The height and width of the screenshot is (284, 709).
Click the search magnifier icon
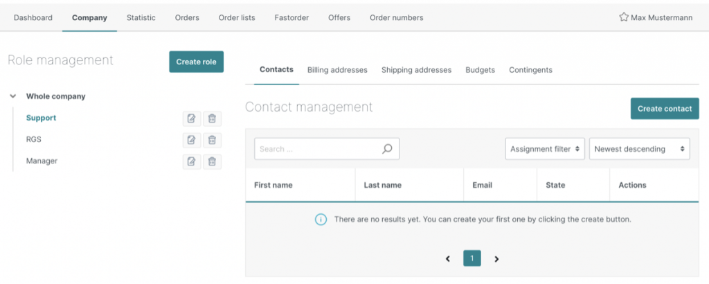[x=387, y=149]
